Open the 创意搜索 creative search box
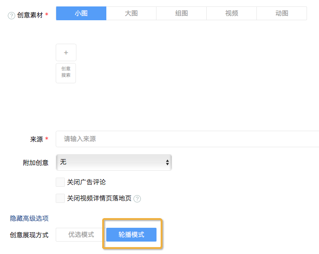This screenshot has height=254, width=319. [x=66, y=73]
